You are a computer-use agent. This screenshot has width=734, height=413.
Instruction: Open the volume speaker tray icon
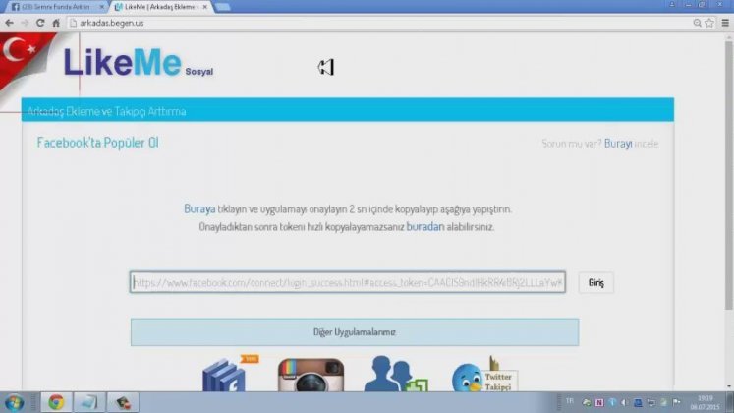point(625,402)
